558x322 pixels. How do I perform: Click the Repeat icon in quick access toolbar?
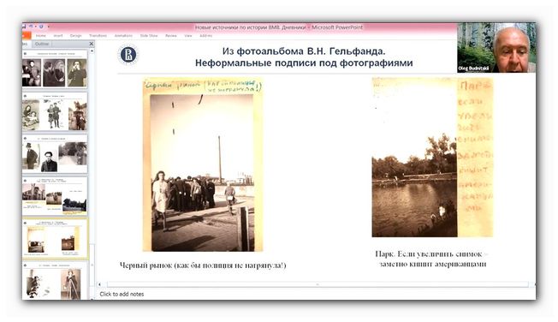click(41, 27)
